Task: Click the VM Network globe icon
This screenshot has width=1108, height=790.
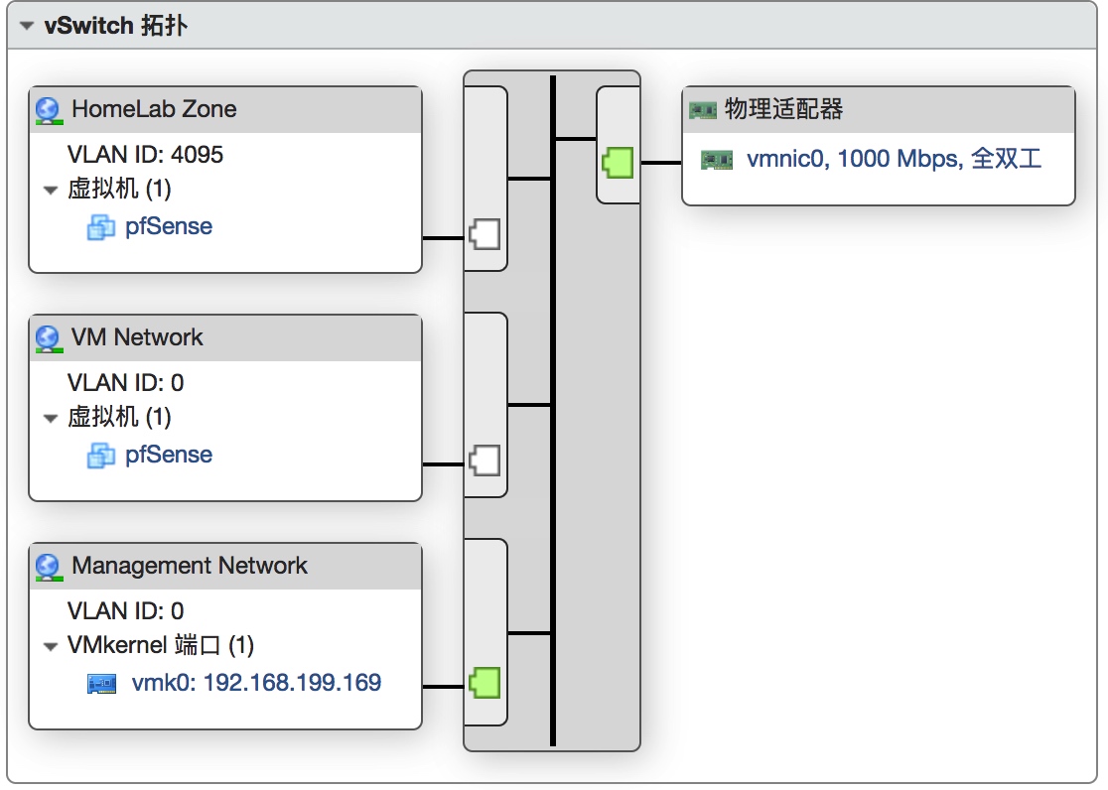Action: [x=48, y=337]
